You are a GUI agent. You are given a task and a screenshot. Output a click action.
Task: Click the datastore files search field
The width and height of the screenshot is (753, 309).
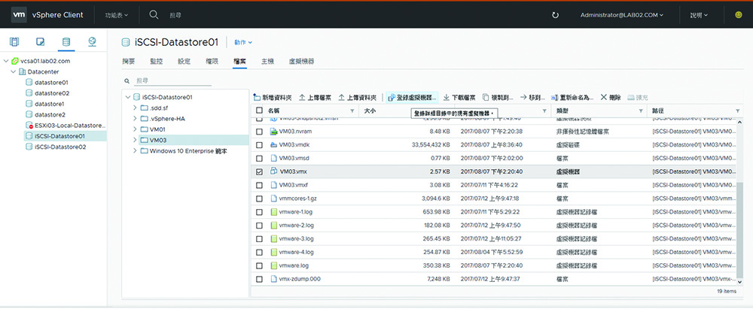173,81
